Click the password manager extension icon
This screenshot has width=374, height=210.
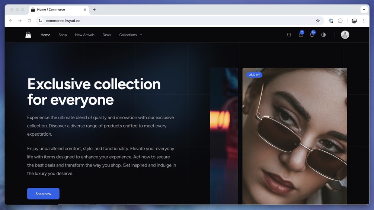pyautogui.click(x=331, y=21)
